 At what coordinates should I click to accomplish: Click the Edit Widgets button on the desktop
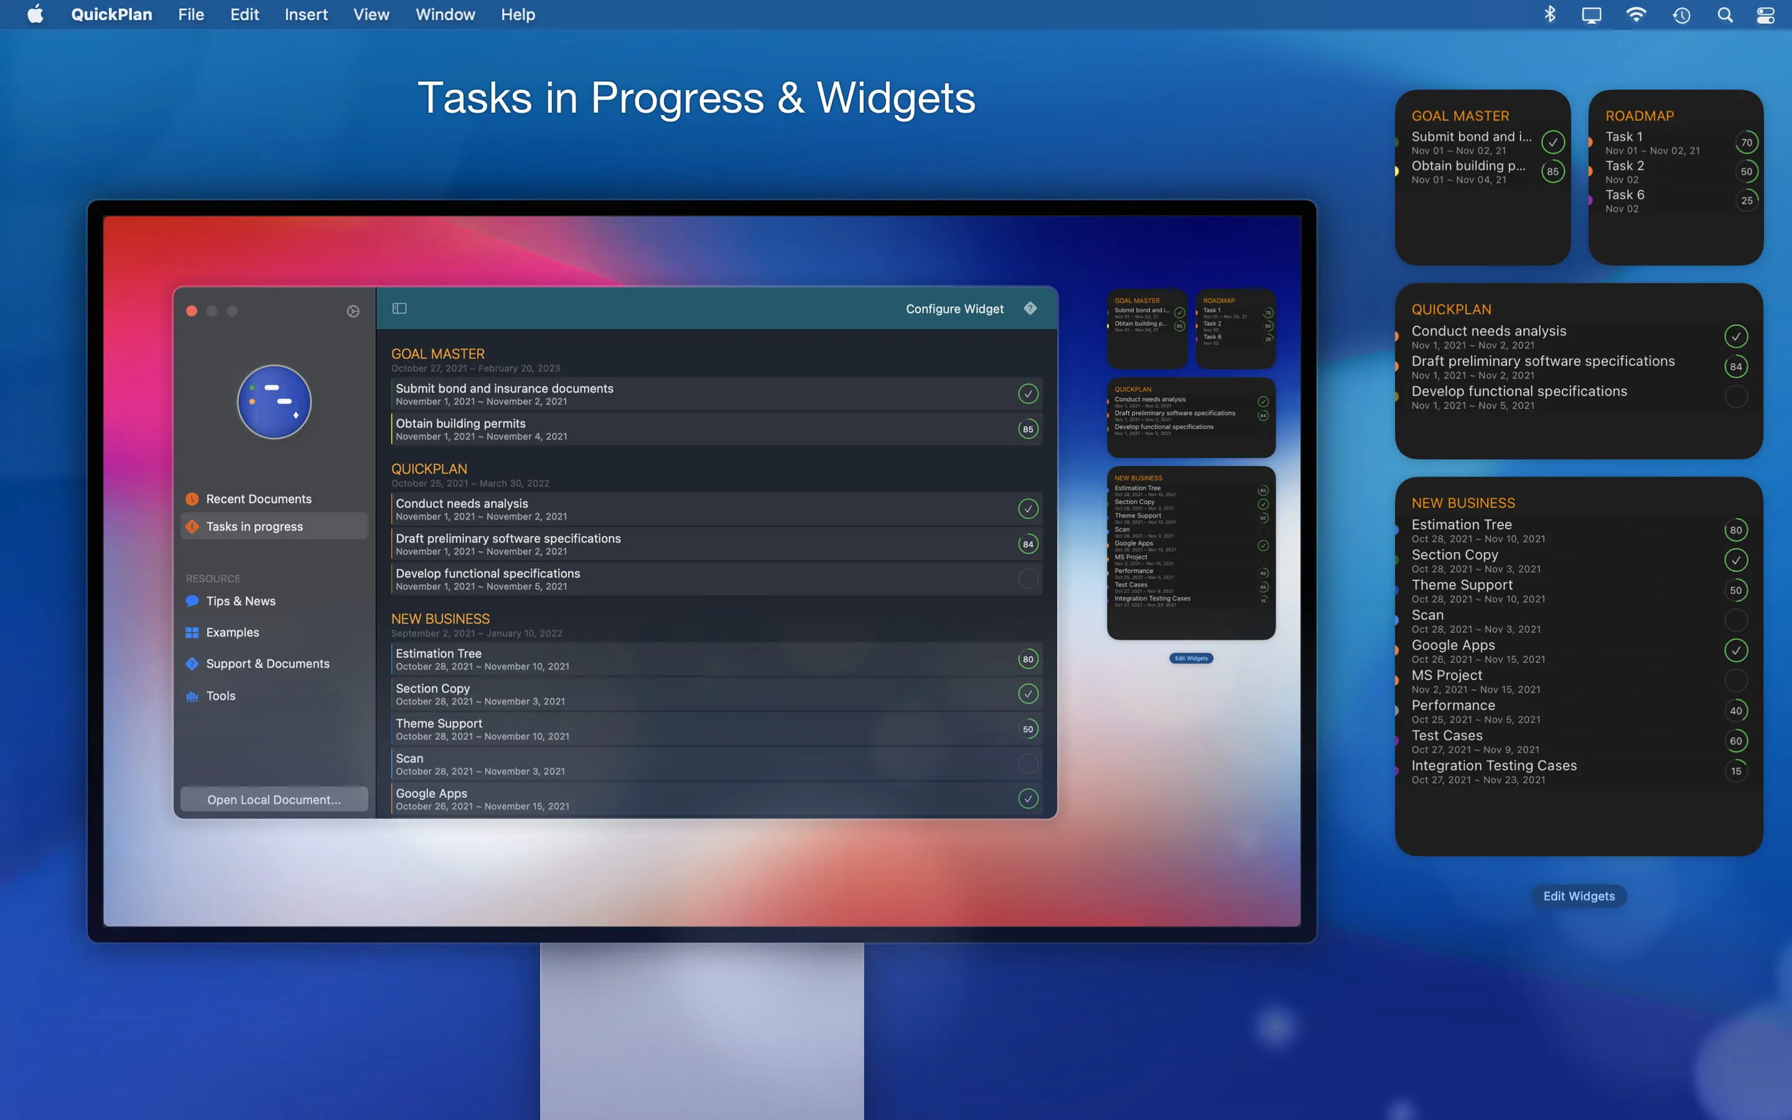[1579, 895]
